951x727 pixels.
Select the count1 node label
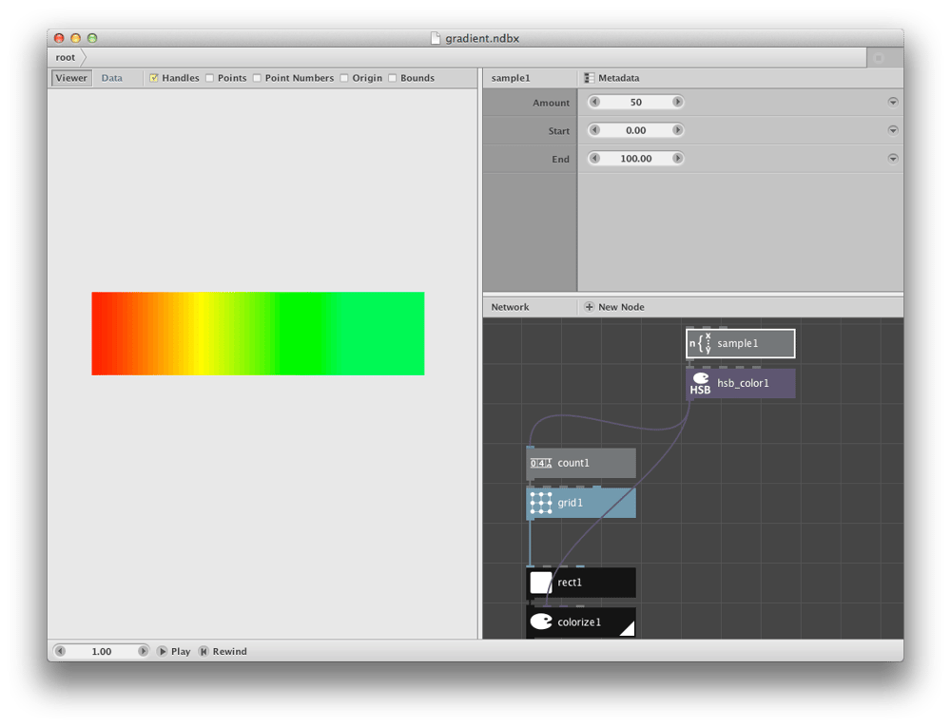tap(573, 463)
